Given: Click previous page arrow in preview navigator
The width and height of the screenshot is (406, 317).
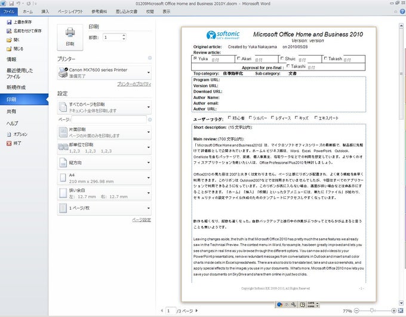Looking at the screenshot, I should tap(162, 310).
